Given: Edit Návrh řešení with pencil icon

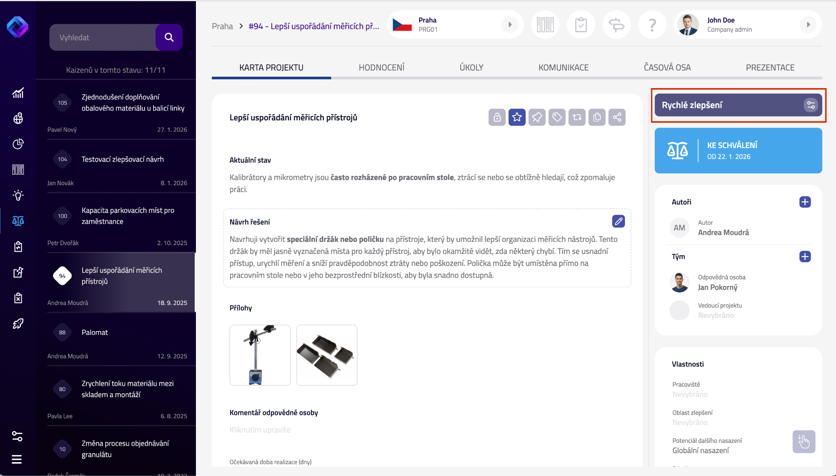Looking at the screenshot, I should click(x=618, y=221).
